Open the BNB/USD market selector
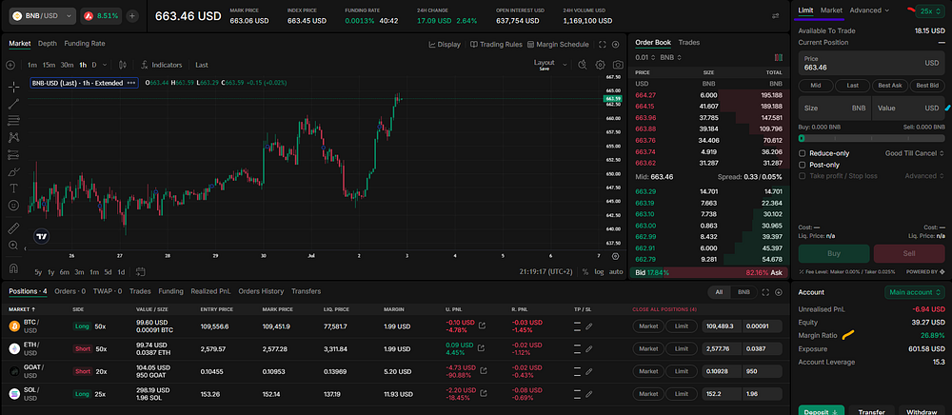Screen dimensions: 952x415 pyautogui.click(x=42, y=16)
